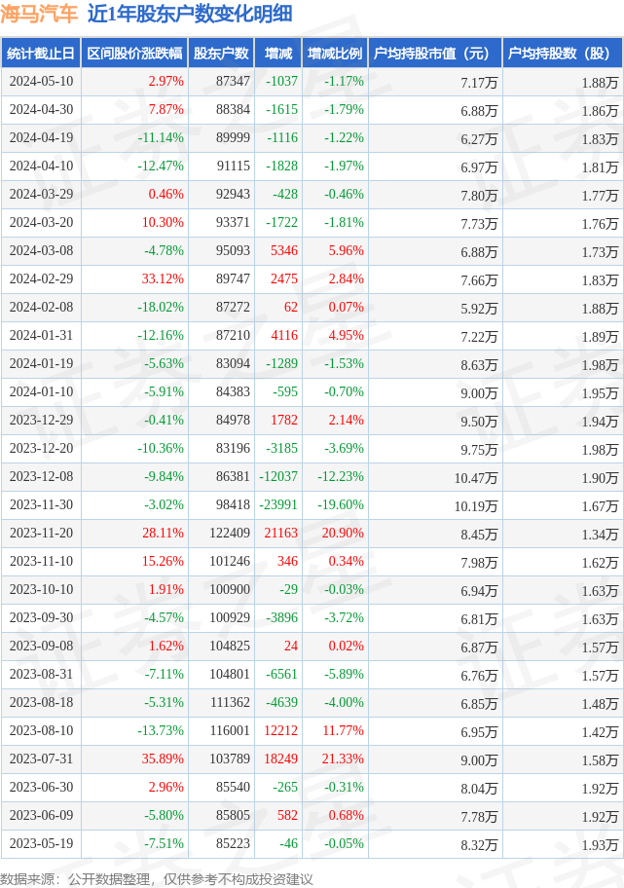Click the 35.89% price change cell
The height and width of the screenshot is (888, 624).
pyautogui.click(x=162, y=760)
